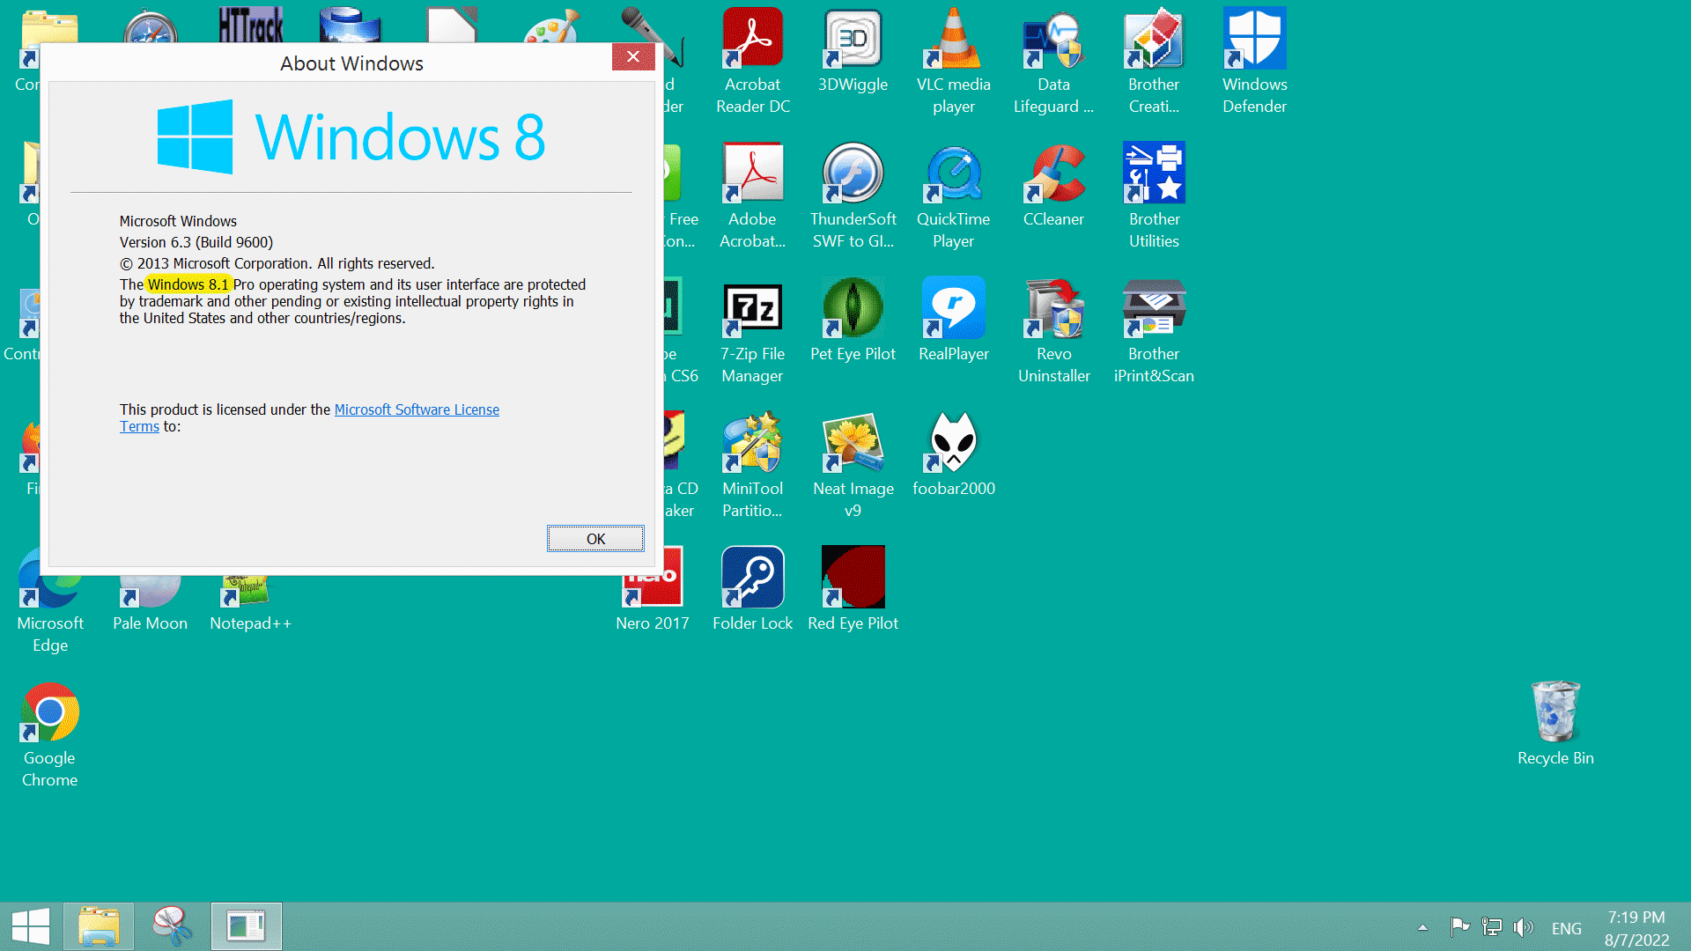Click the highlighted "Windows 8.1" text
This screenshot has width=1691, height=951.
pyautogui.click(x=188, y=284)
